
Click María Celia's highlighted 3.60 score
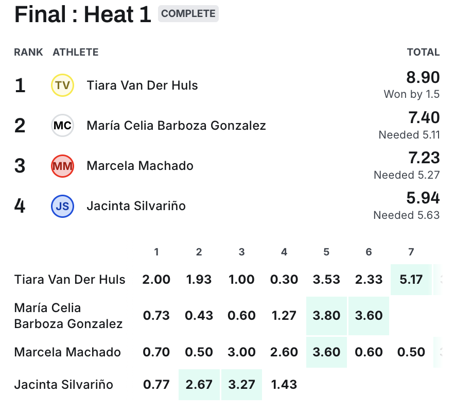tap(369, 316)
